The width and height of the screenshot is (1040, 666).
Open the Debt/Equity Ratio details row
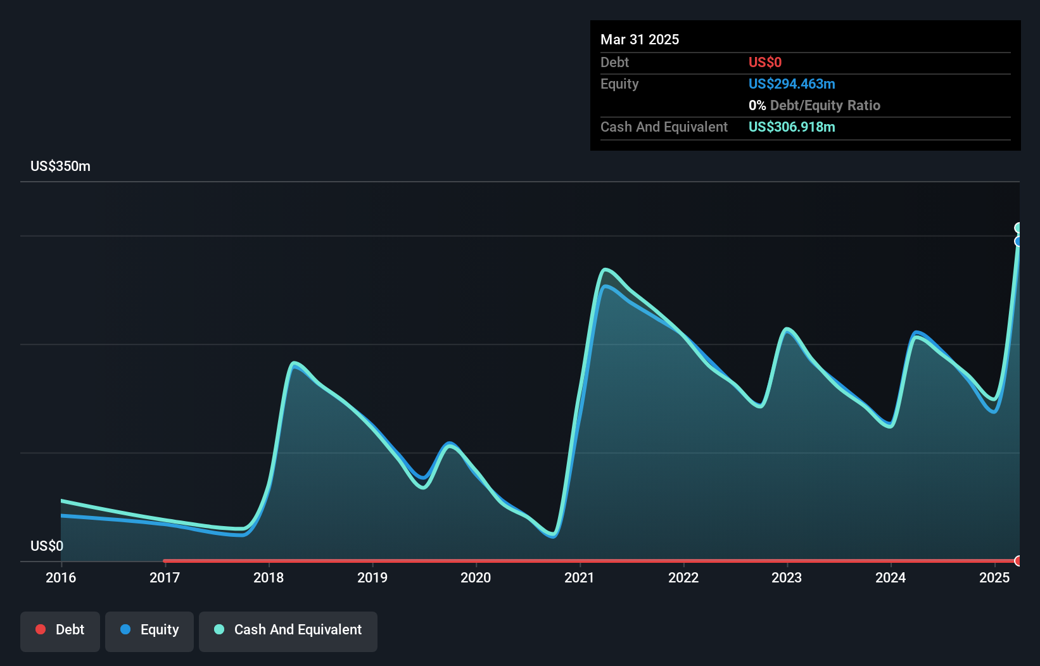(x=815, y=105)
